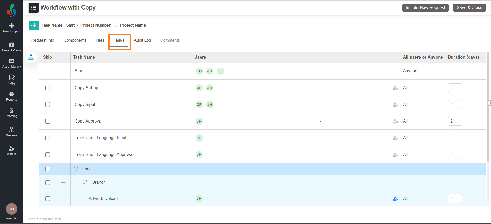The height and width of the screenshot is (224, 491).
Task: Click the JH badge in Artwork Upload row
Action: 199,199
